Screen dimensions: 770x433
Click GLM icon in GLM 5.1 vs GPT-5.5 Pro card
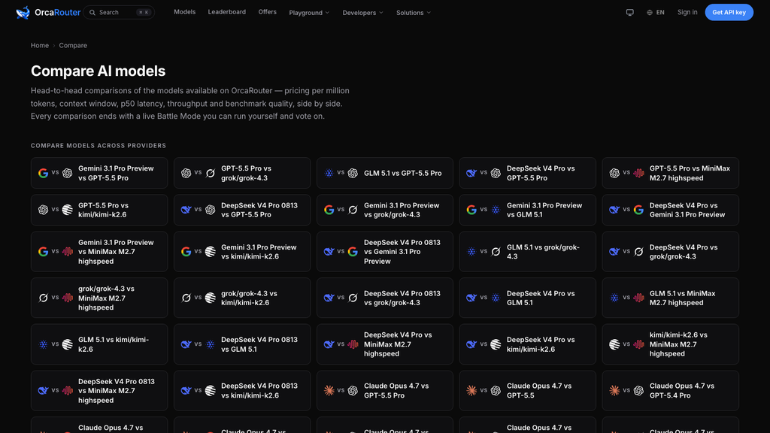329,173
